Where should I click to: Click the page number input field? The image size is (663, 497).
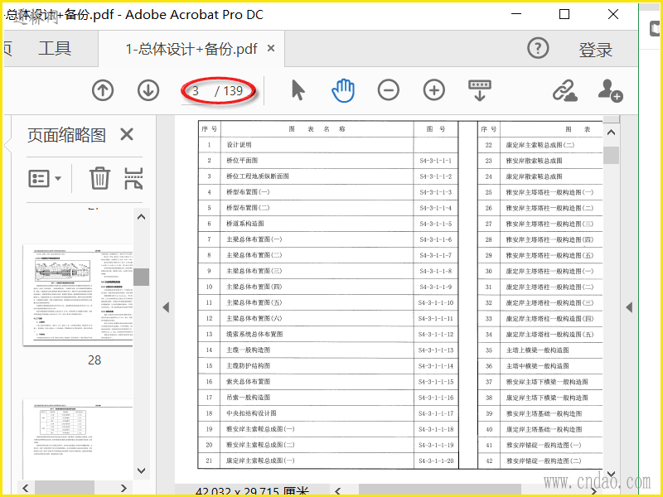coord(196,91)
